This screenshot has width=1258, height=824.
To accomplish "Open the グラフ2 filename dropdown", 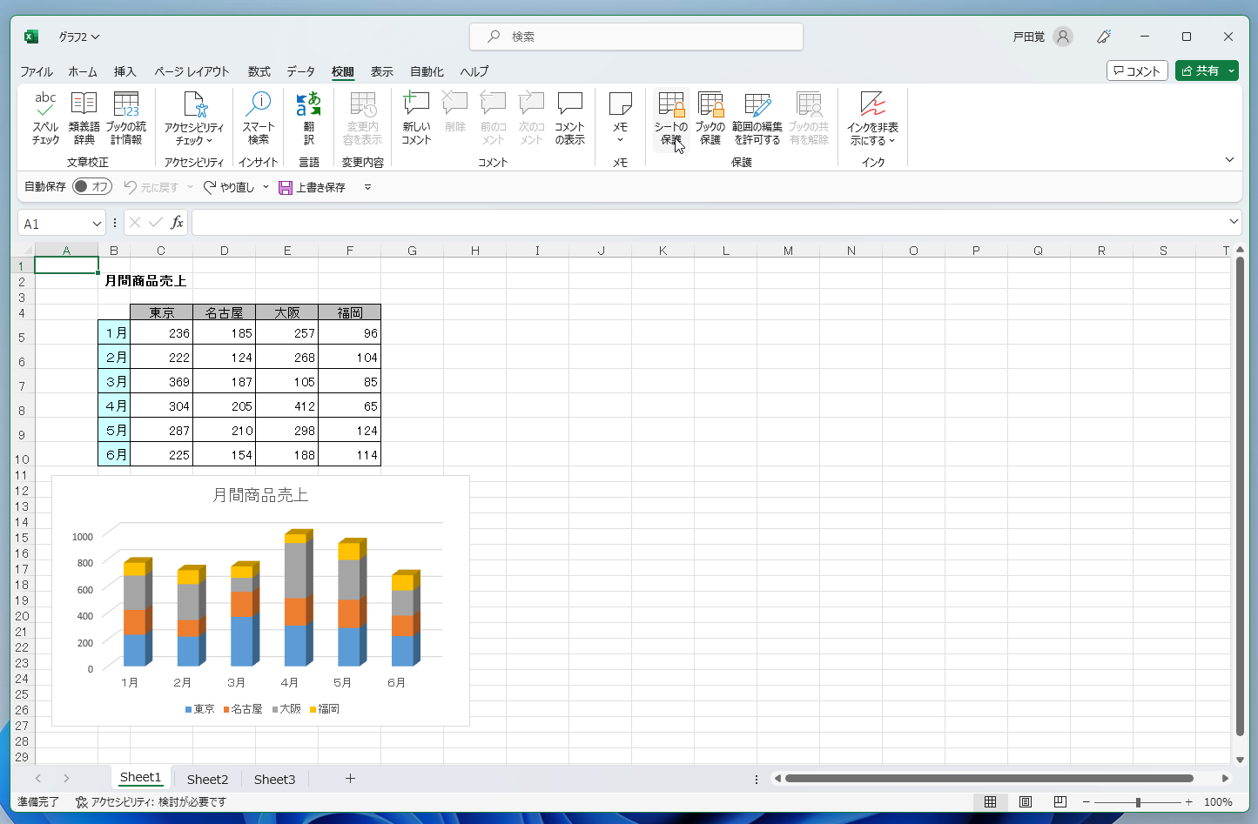I will [79, 37].
